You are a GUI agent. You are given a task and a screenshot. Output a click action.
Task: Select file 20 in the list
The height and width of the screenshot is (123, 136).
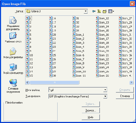coord(53,35)
